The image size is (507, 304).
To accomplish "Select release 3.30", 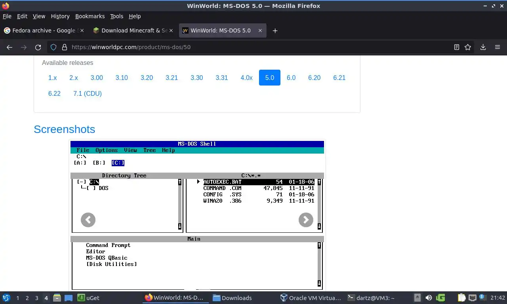I will [196, 78].
